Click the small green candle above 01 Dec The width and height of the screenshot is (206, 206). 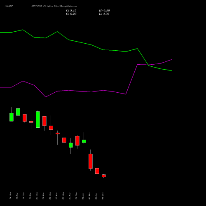84,141
